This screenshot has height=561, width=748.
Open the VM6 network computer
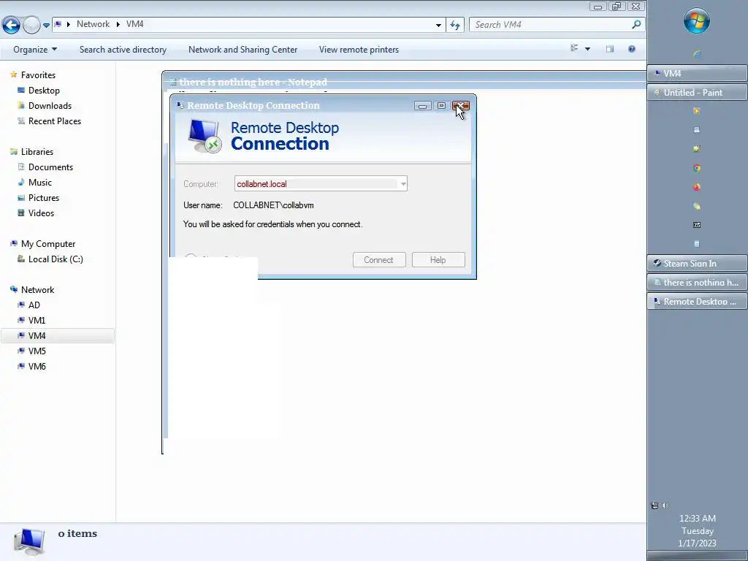[37, 367]
